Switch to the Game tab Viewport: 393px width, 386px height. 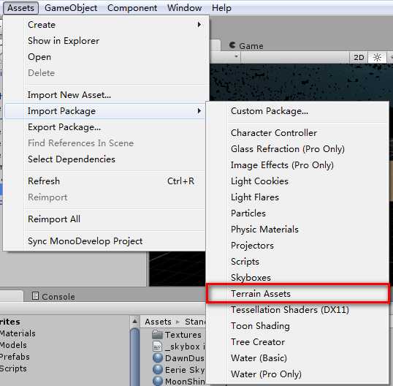pyautogui.click(x=246, y=45)
